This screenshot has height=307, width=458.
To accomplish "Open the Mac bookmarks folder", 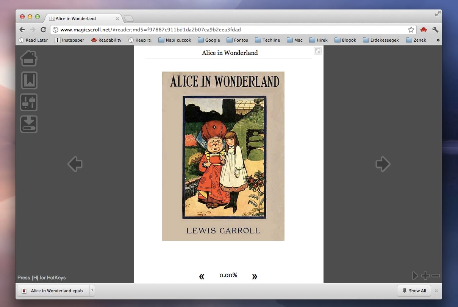I will pyautogui.click(x=295, y=40).
